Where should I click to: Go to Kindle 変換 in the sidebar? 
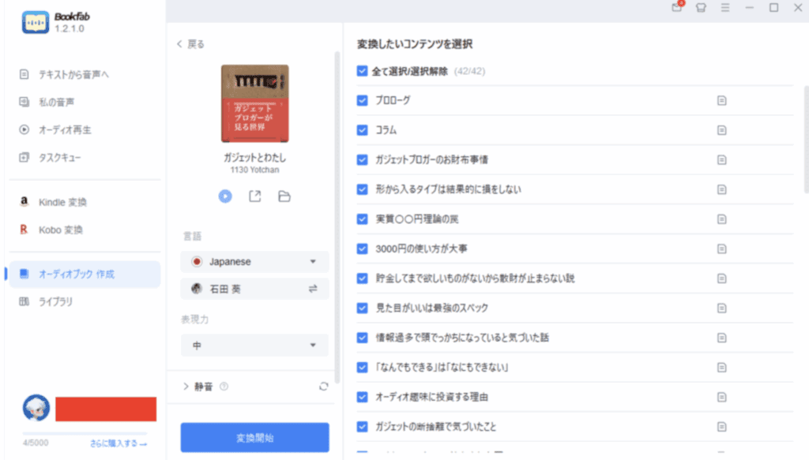pyautogui.click(x=63, y=203)
